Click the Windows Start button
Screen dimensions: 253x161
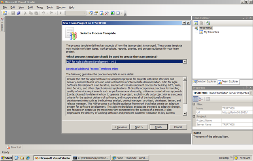pyautogui.click(x=7, y=158)
